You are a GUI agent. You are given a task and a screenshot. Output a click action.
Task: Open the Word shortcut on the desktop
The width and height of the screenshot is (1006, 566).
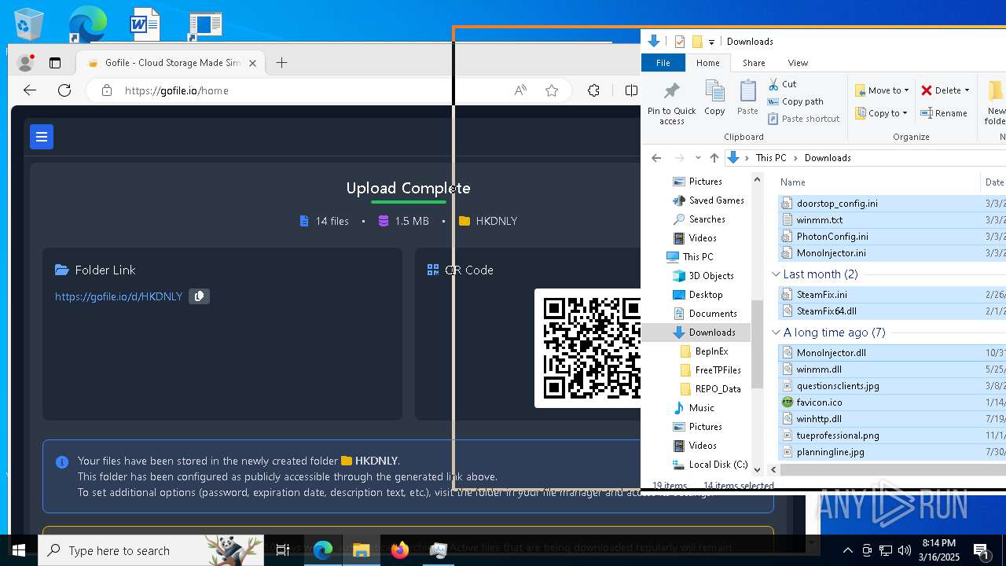point(145,24)
